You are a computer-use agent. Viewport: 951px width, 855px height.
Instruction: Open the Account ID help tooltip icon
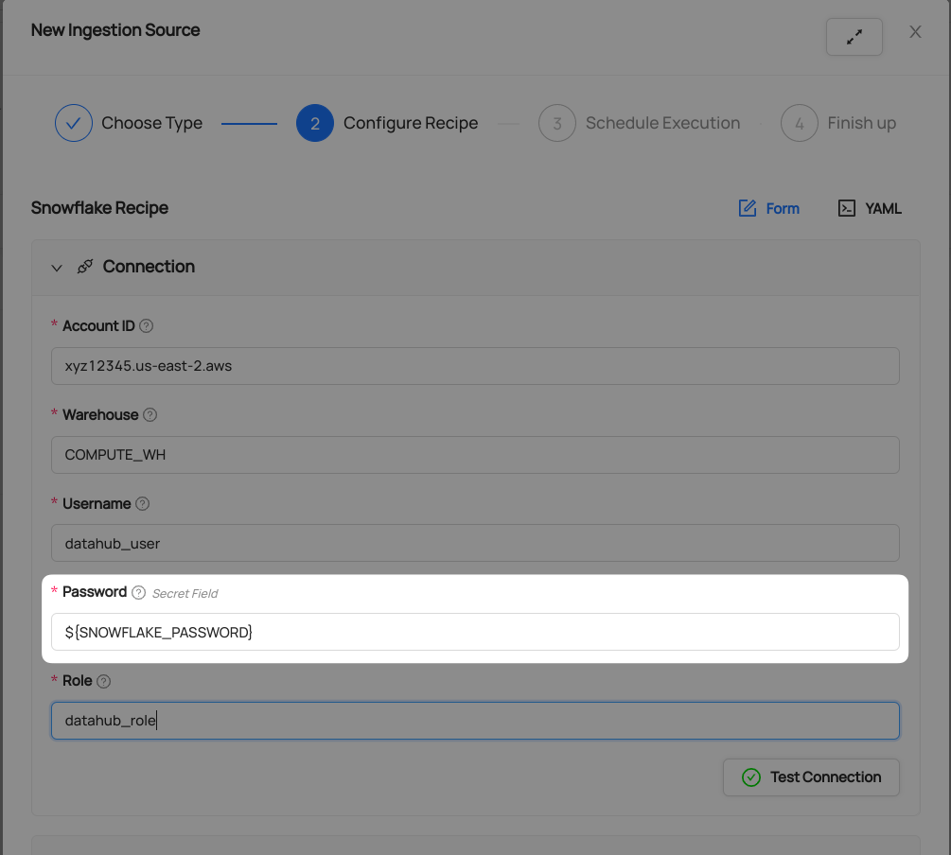pyautogui.click(x=146, y=325)
